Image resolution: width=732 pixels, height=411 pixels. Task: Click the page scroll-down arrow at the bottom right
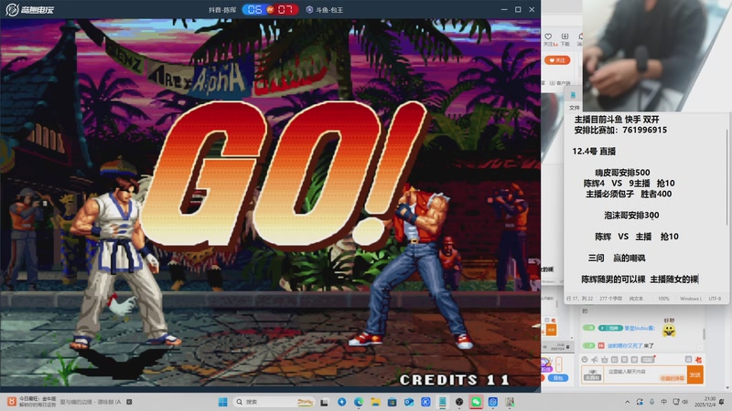click(727, 387)
